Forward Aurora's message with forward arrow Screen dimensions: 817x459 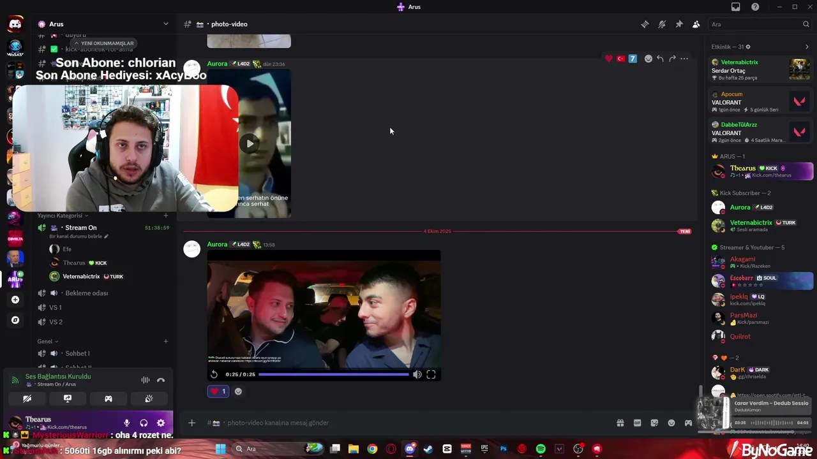672,59
